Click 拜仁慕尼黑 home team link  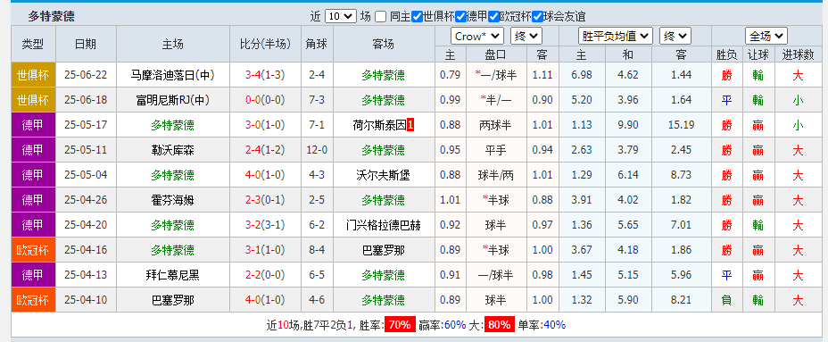(x=173, y=275)
